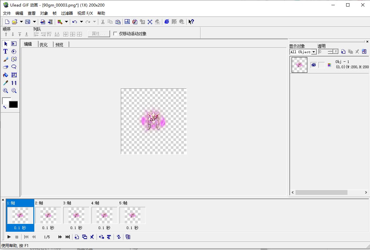Open the dropdown arrow beside the Open icon
The image size is (370, 250).
pyautogui.click(x=21, y=22)
